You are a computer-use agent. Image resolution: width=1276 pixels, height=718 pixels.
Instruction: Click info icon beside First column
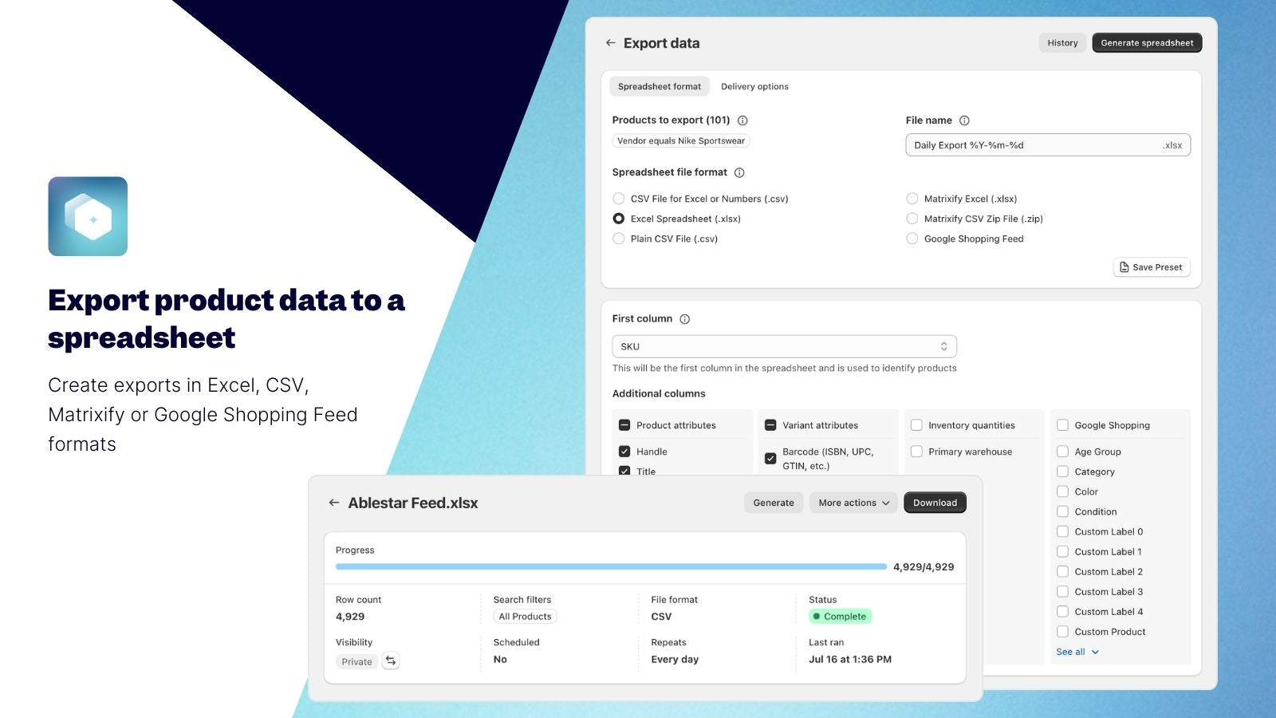684,319
